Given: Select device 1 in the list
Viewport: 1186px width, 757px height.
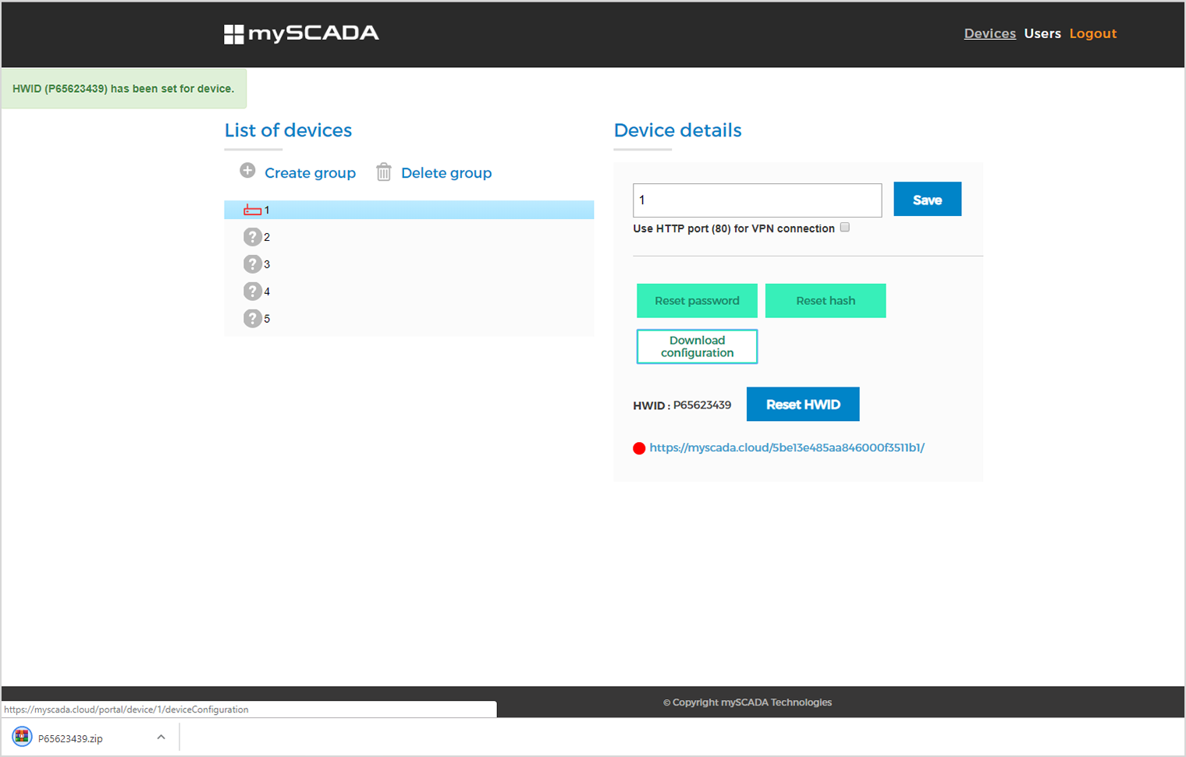Looking at the screenshot, I should tap(409, 210).
